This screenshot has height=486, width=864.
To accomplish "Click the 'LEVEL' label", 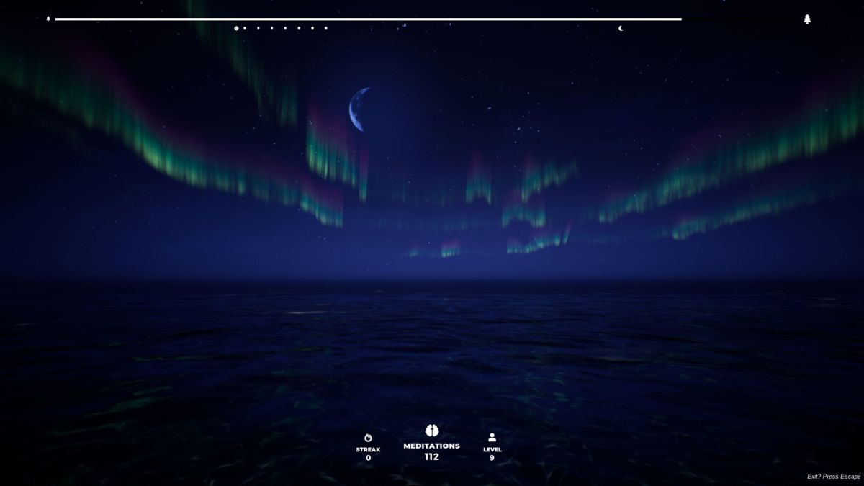I will point(492,449).
